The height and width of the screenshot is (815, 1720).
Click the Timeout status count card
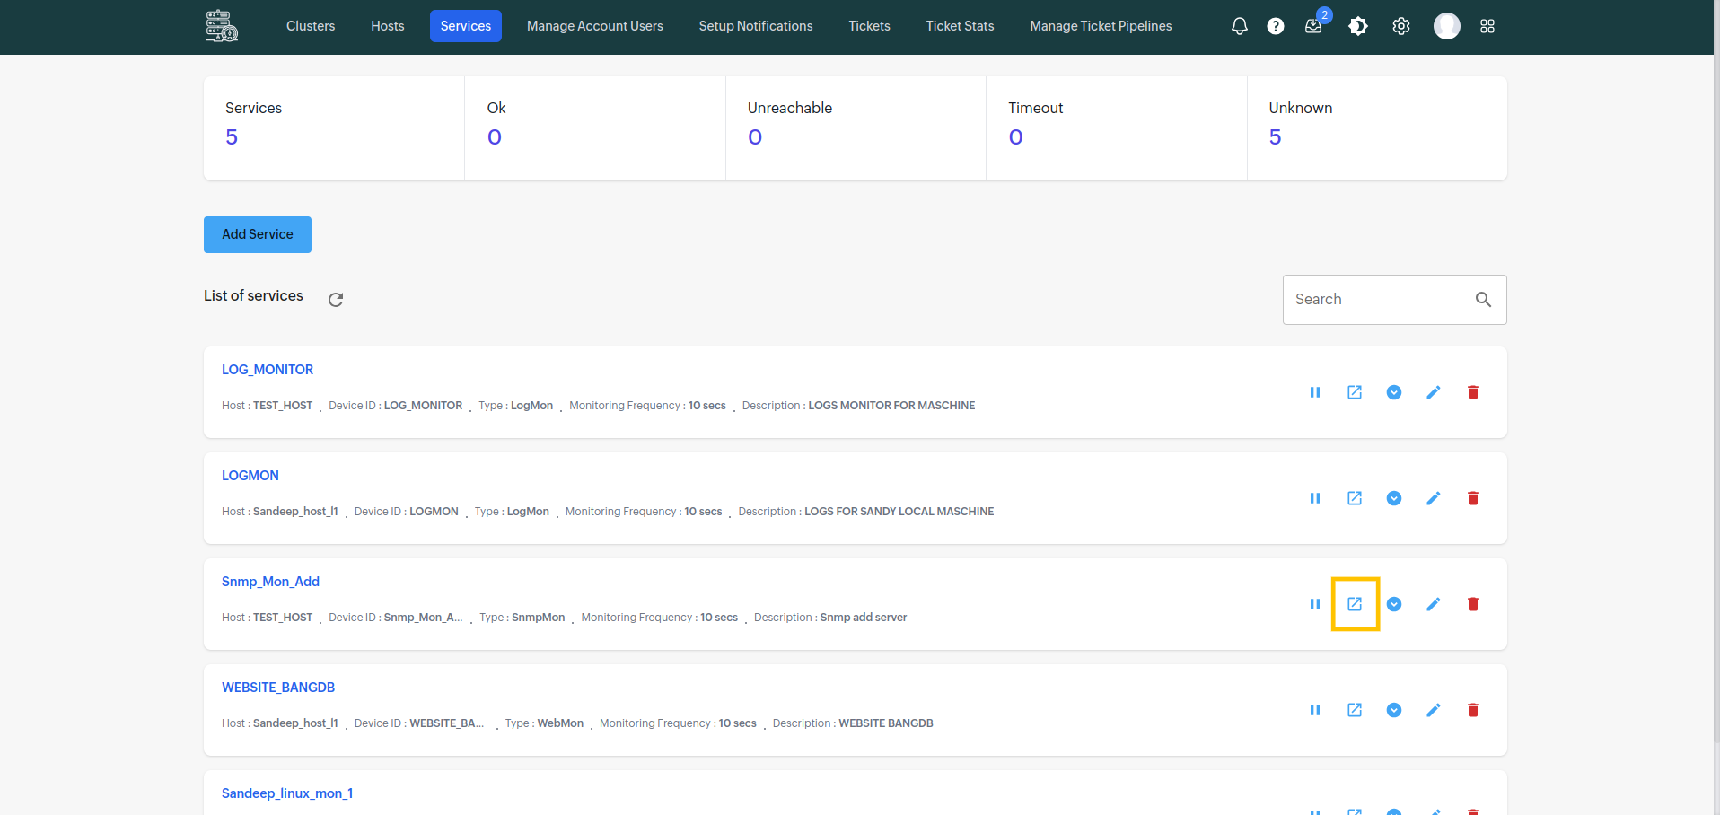point(1117,128)
